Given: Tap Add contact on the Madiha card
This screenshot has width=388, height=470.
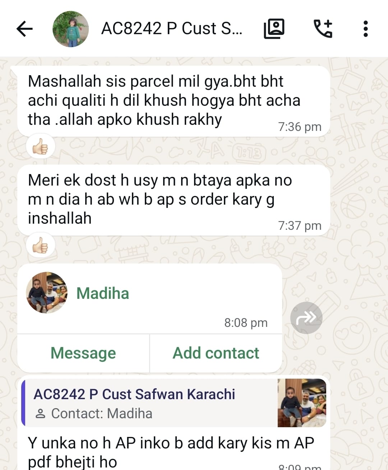Looking at the screenshot, I should coord(216,353).
